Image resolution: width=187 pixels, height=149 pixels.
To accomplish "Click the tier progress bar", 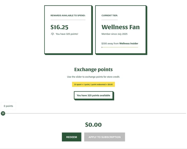I will pos(120,47).
